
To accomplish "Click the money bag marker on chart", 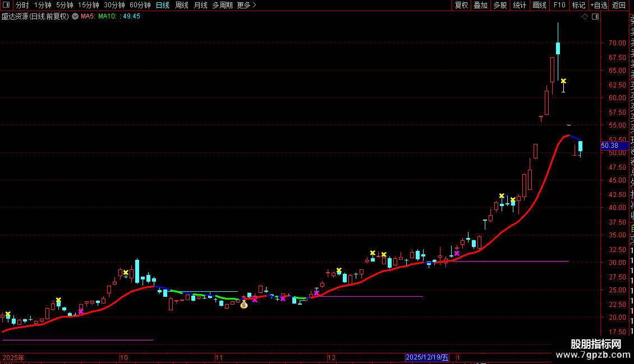I will coord(244,305).
